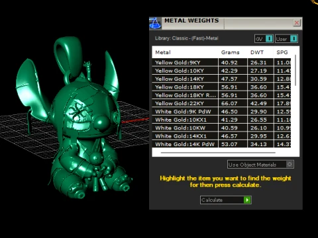Click the 42.29 grams value

[x=229, y=71]
